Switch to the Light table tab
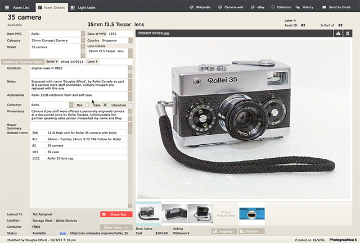This screenshot has height=243, width=360. tap(86, 7)
